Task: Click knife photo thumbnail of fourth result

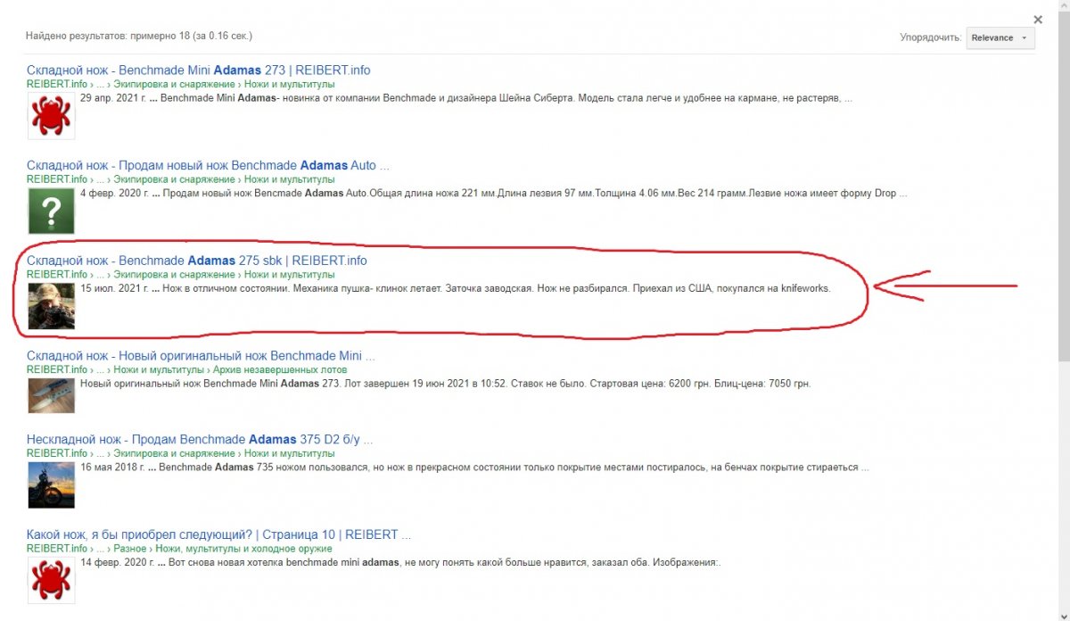Action: point(51,394)
